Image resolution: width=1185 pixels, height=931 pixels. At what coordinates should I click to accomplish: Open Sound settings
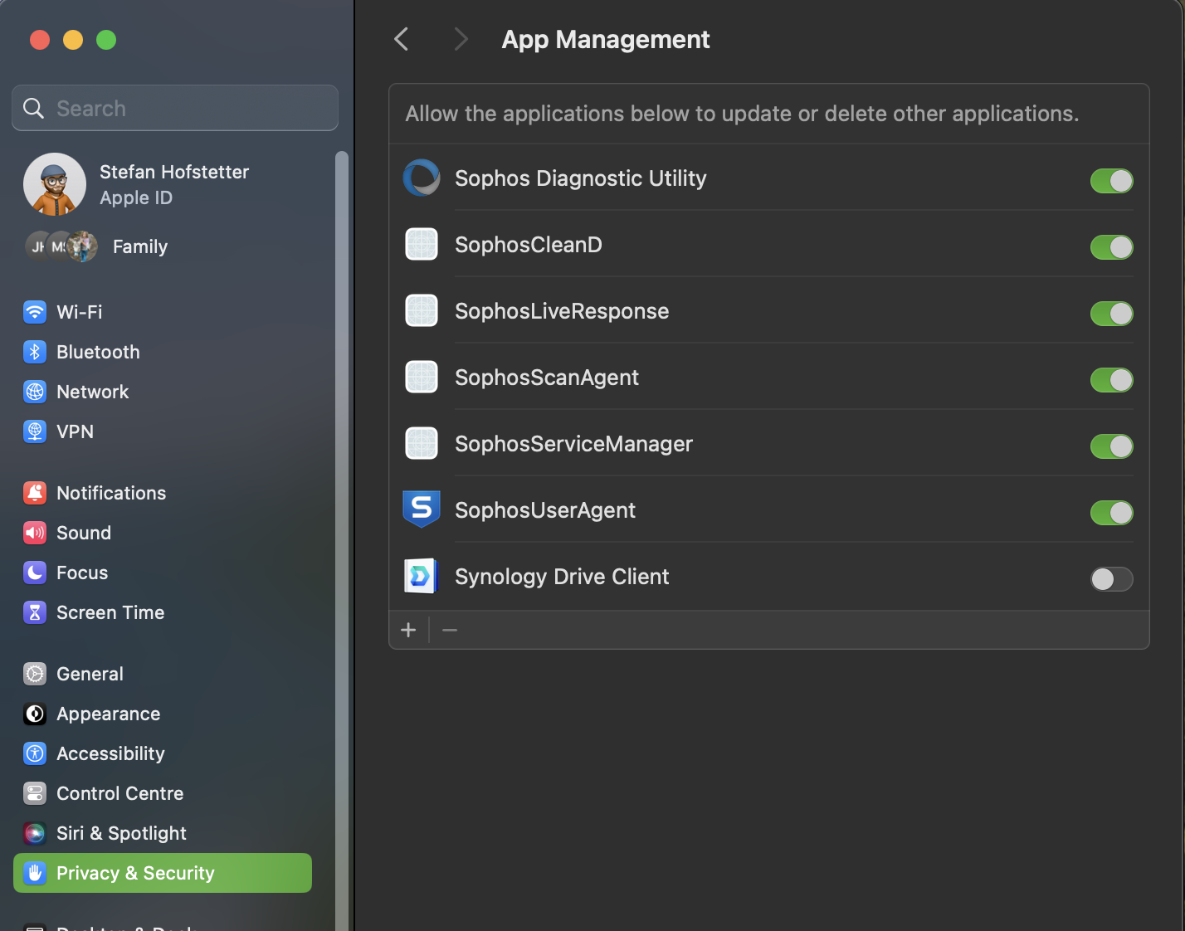click(x=34, y=532)
